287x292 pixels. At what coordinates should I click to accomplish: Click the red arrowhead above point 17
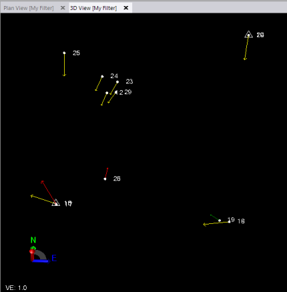pos(42,182)
